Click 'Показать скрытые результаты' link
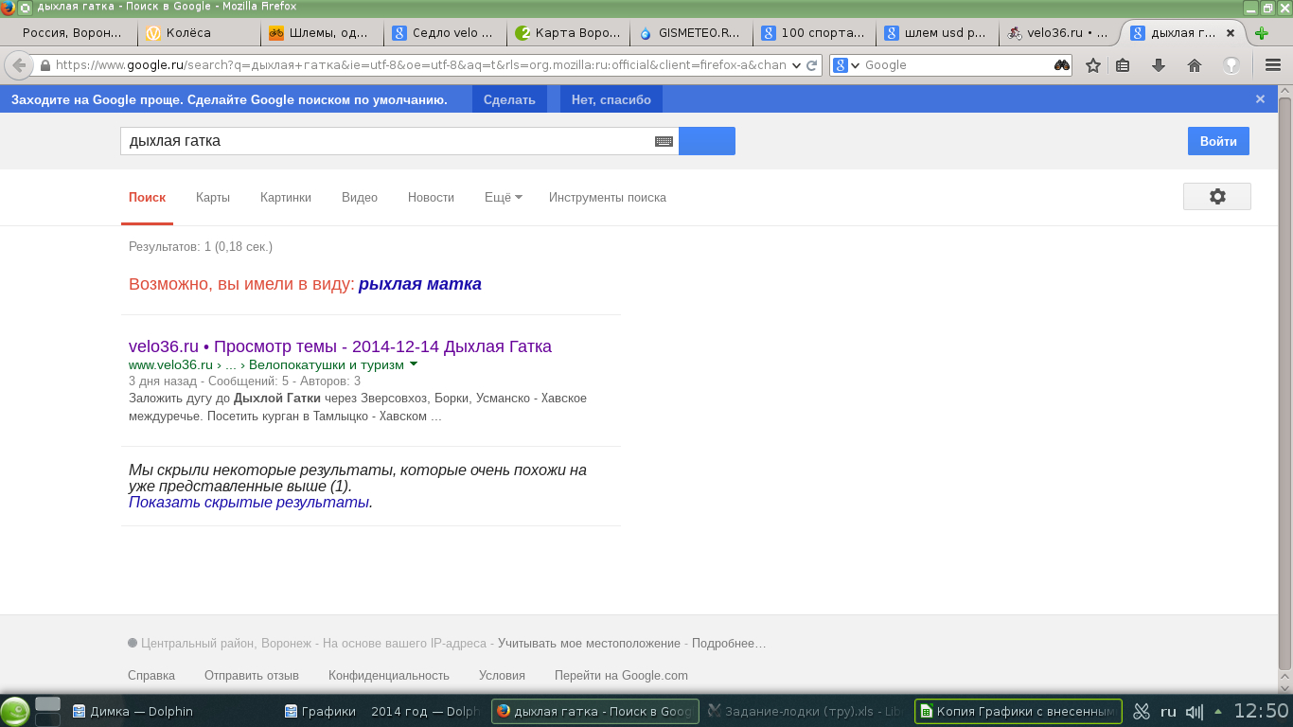Screen dimensions: 1293x727 click(249, 502)
